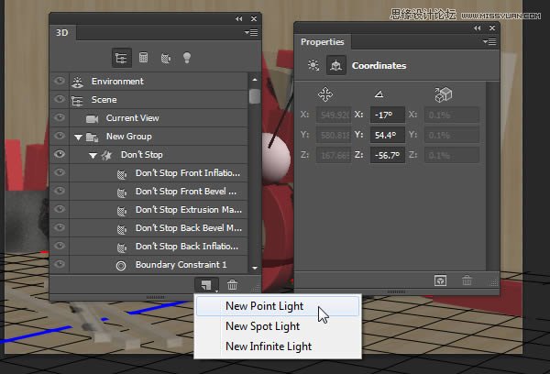Toggle visibility of Environment

60,81
